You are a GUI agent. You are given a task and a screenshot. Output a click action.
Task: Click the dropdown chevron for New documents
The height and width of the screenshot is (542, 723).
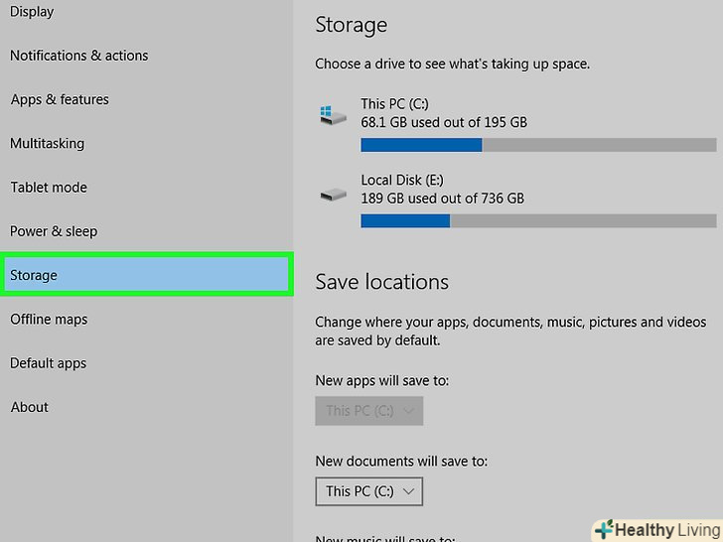pyautogui.click(x=409, y=491)
